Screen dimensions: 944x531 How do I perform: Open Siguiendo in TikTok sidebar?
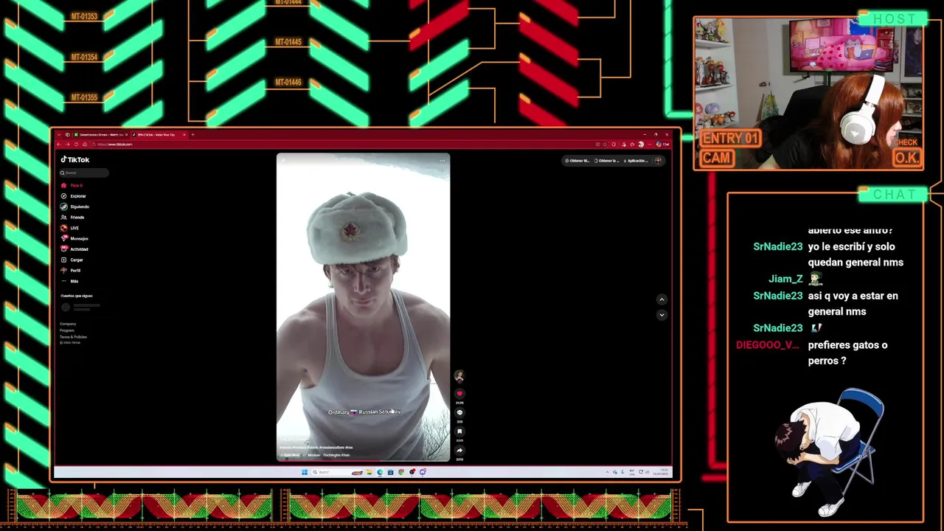coord(74,206)
